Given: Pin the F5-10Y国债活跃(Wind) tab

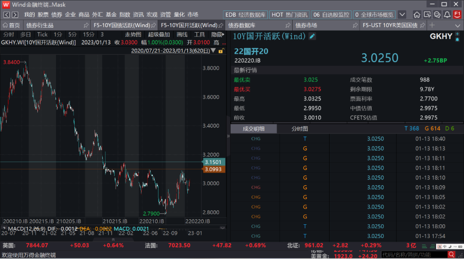Looking at the screenshot, I should 153,25.
